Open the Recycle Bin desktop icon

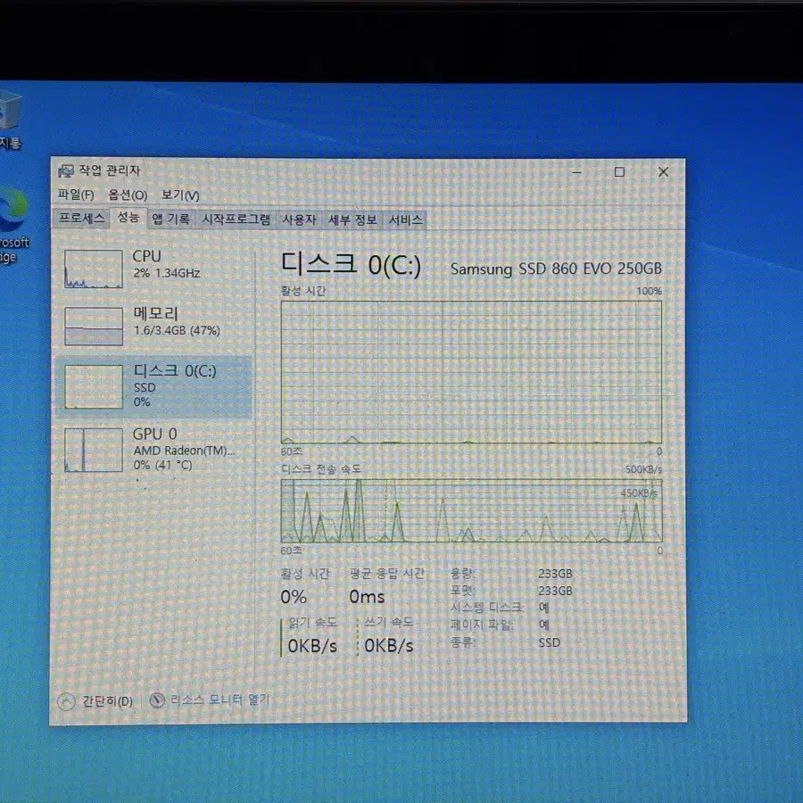point(10,120)
